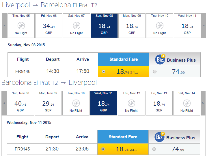Select Business Plus 74.99 radio for FR9146

tap(155, 71)
